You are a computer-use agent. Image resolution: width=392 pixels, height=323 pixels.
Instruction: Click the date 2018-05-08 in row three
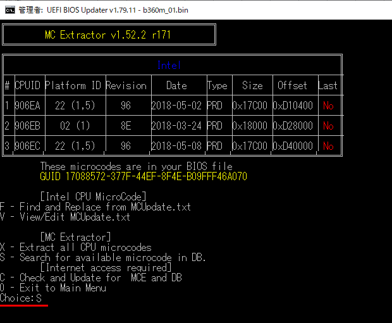tap(176, 146)
